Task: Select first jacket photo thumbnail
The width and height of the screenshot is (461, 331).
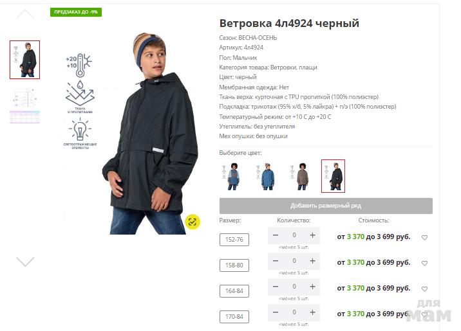Action: 24,60
